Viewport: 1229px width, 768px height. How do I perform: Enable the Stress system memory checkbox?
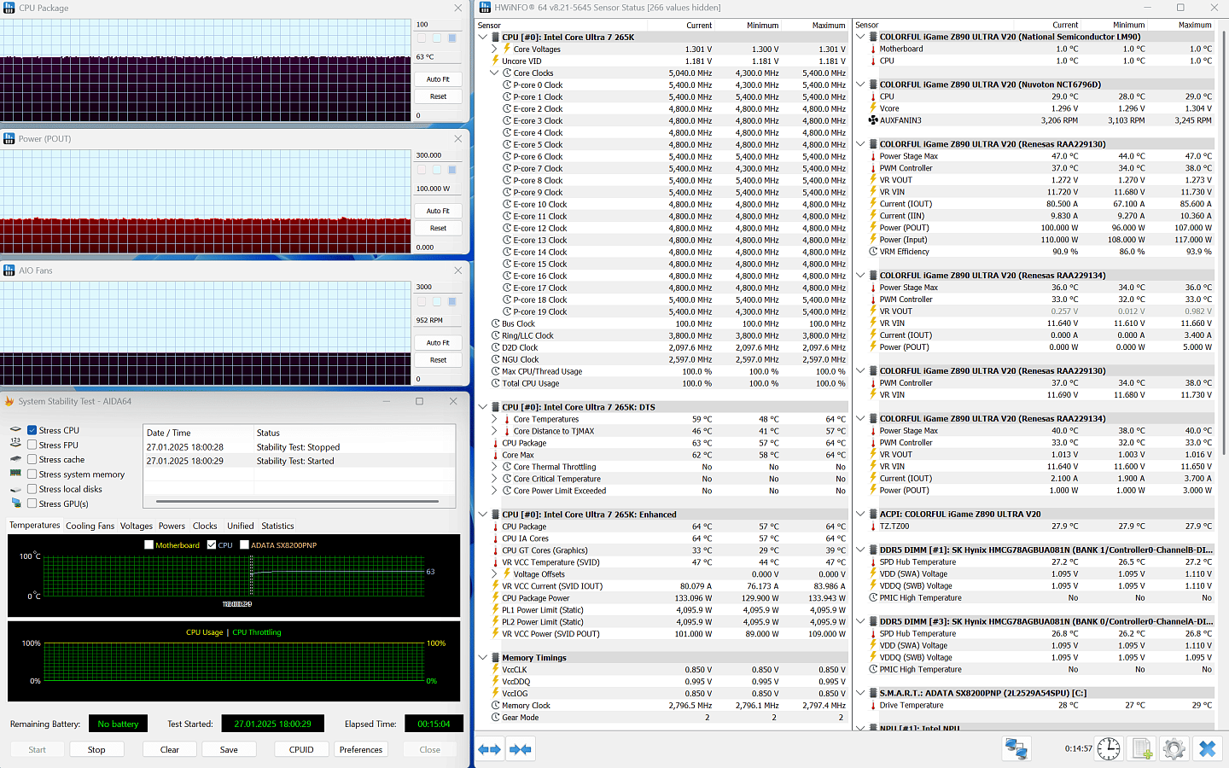point(32,474)
